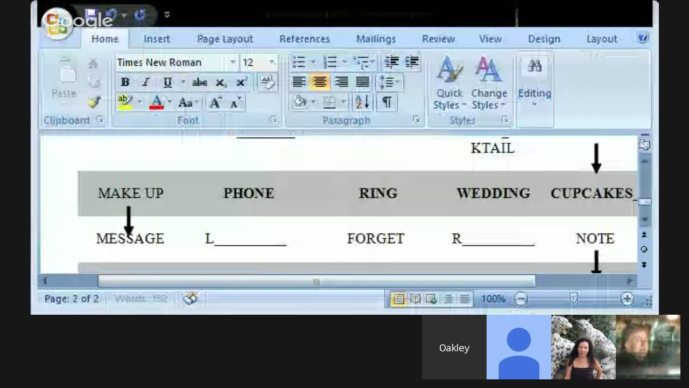689x388 pixels.
Task: Open the Clipboard dialog launcher
Action: click(x=100, y=120)
